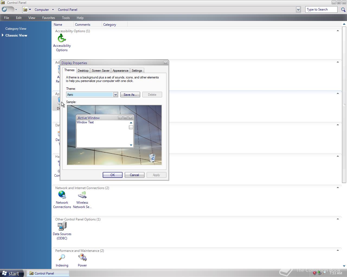347x277 pixels.
Task: Open Data Sources (ODBC) icon
Action: (62, 231)
